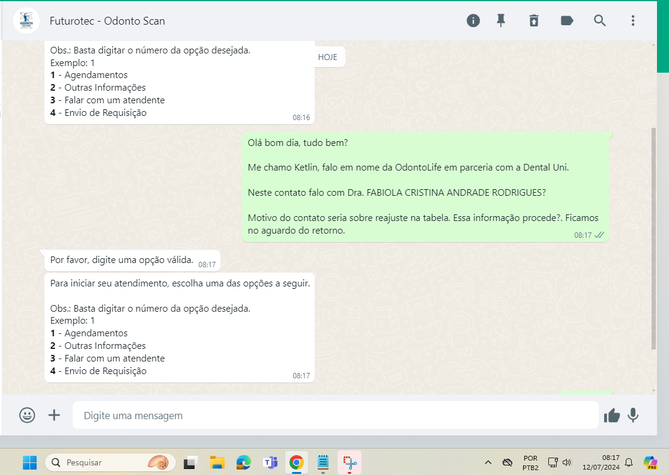Click the Futurotec Odonto Scan profile picture
This screenshot has width=669, height=475.
coord(26,20)
